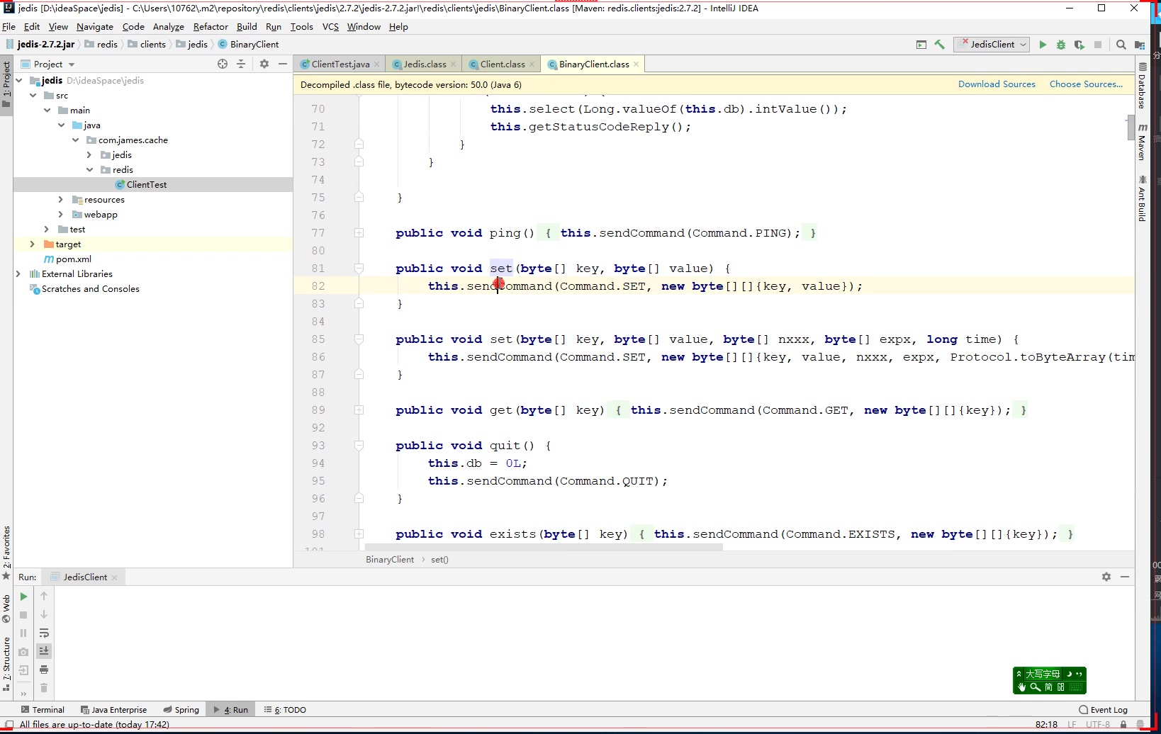The image size is (1161, 734).
Task: Click Choose Sources link
Action: 1086,84
